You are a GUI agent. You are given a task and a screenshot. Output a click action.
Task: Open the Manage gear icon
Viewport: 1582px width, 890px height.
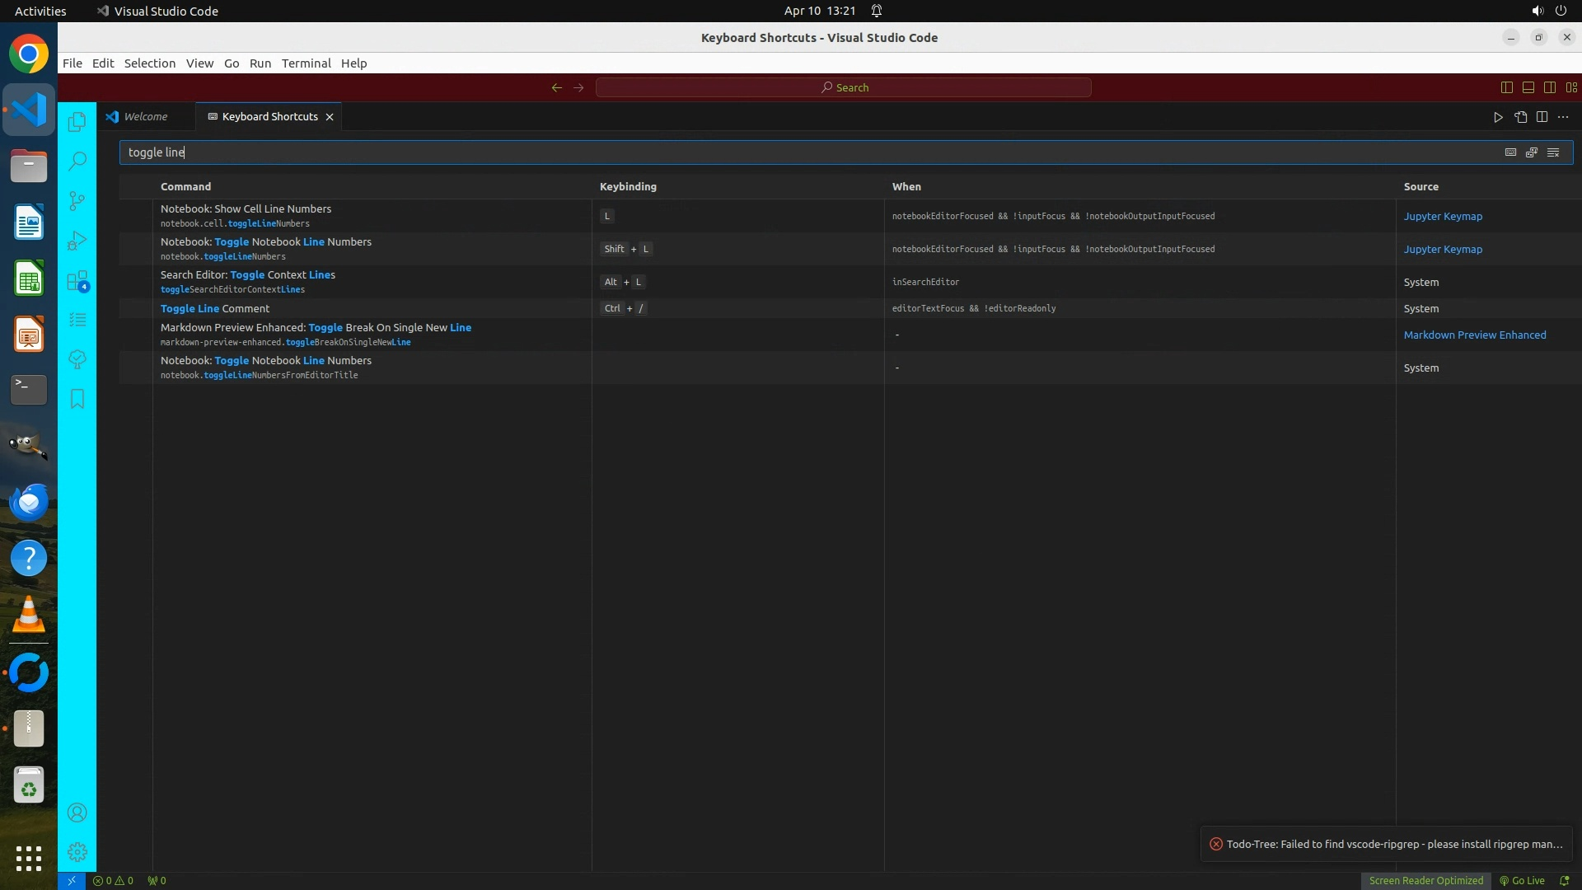click(x=77, y=852)
